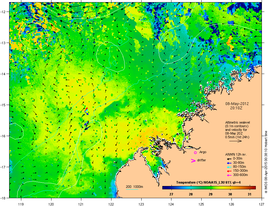This screenshot has height=207, width=268.
Task: Click the ANMN 12h av. heading
Action: (x=236, y=154)
